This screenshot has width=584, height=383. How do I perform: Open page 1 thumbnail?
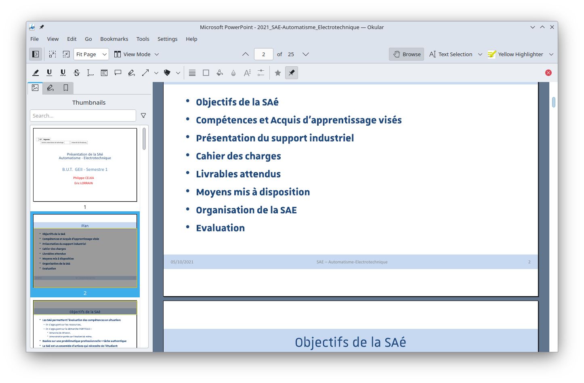(x=85, y=165)
